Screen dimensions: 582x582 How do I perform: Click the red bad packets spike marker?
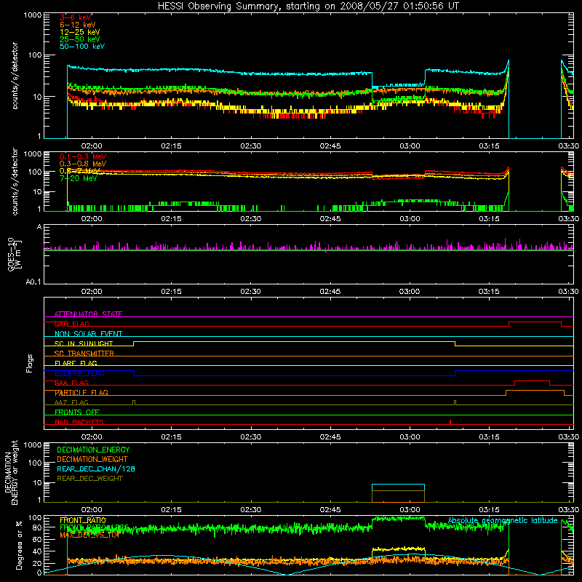450,422
